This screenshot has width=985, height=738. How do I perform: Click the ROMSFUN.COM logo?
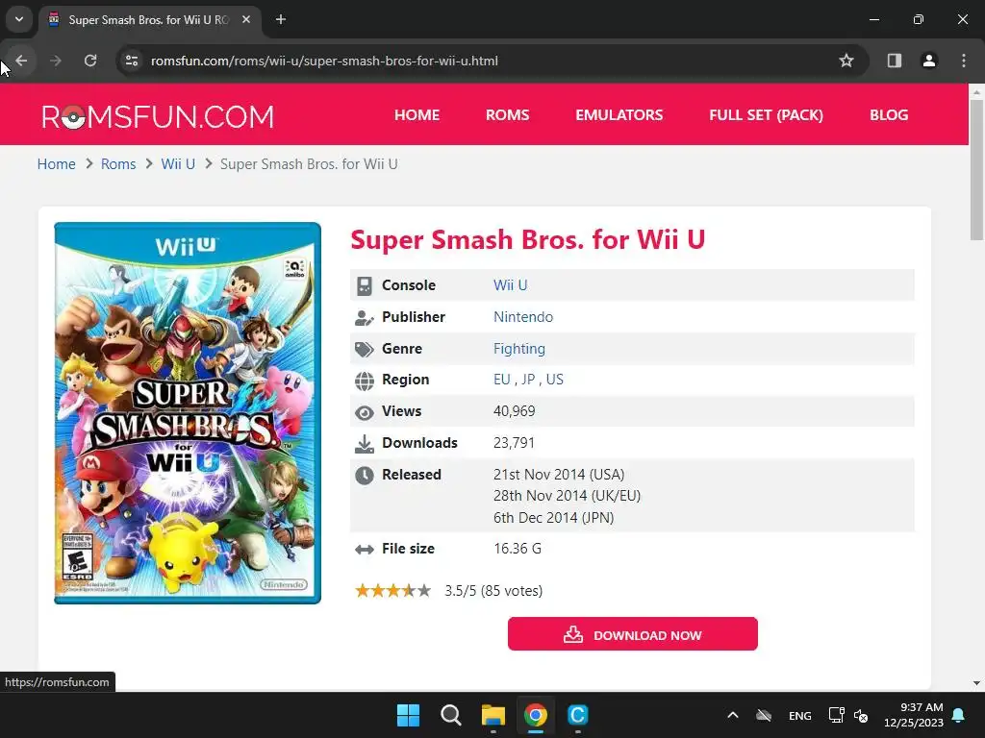(158, 116)
